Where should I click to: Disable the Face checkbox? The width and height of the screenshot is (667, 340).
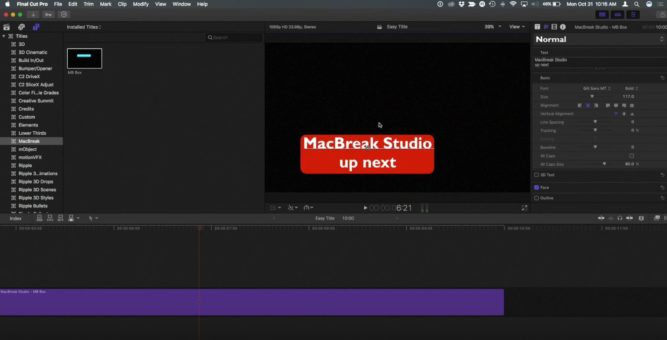[536, 187]
